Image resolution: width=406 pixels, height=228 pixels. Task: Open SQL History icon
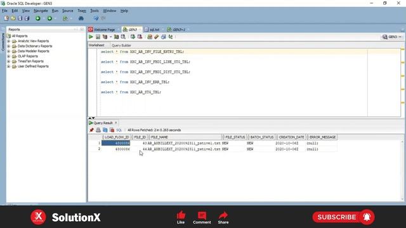point(164,37)
